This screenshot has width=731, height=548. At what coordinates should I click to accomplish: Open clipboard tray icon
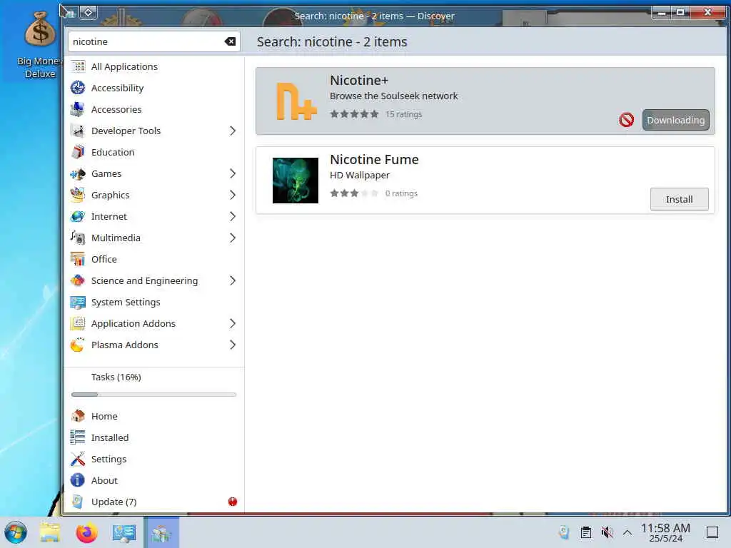[586, 532]
